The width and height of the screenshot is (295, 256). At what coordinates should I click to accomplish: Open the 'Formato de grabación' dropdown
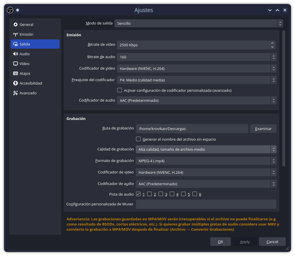click(206, 161)
